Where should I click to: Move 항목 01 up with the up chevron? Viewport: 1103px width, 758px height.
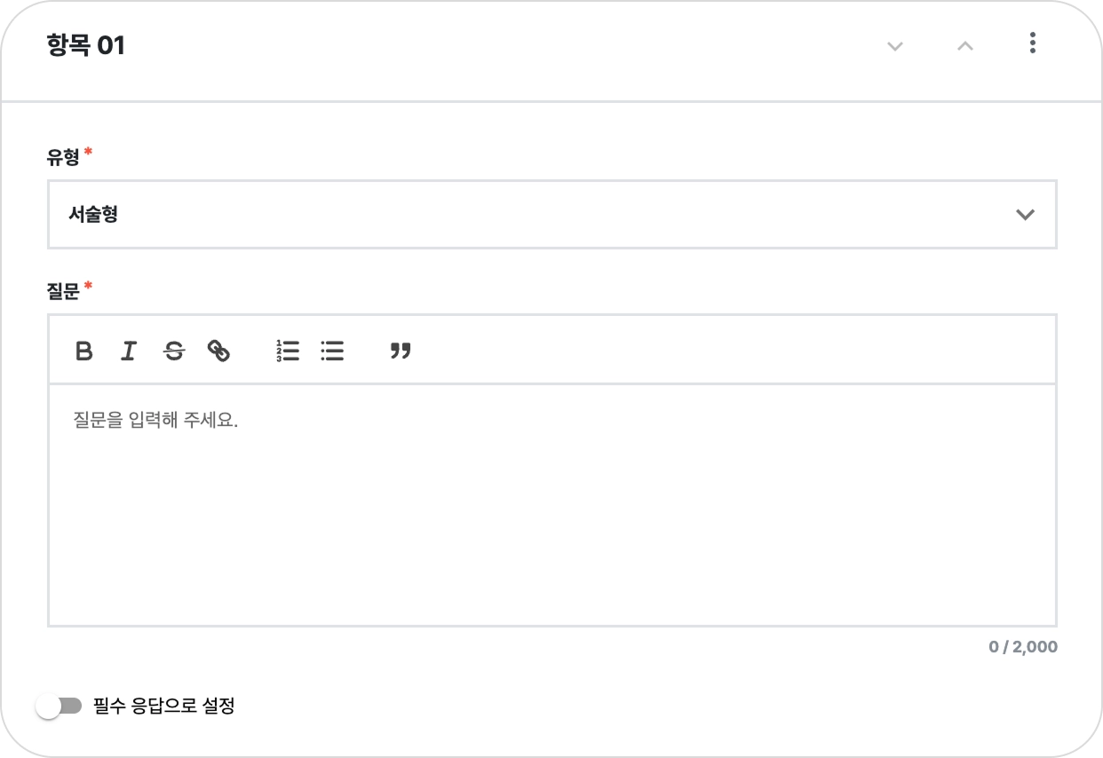point(965,46)
